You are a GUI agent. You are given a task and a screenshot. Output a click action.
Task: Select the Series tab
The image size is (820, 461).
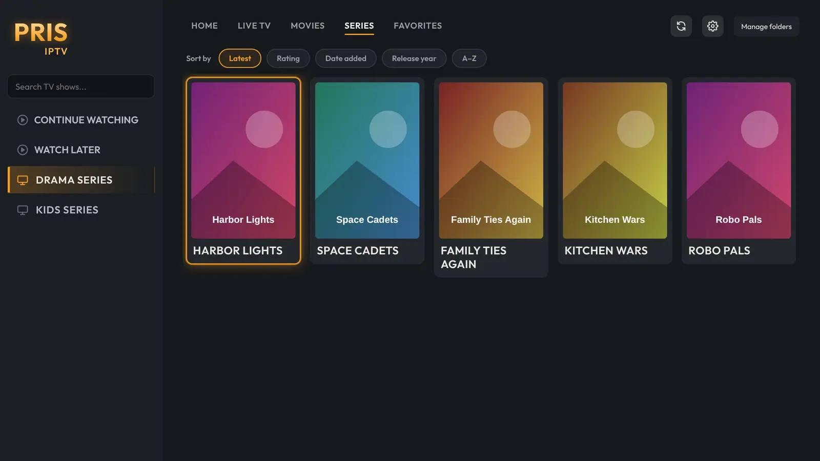click(x=359, y=26)
